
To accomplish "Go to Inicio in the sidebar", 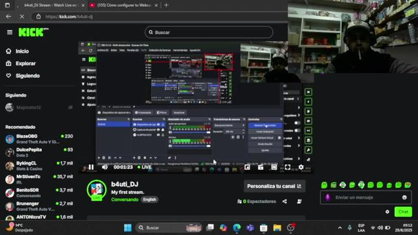I will click(17, 51).
